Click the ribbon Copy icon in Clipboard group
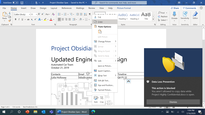The width and height of the screenshot is (205, 115). 9,17
